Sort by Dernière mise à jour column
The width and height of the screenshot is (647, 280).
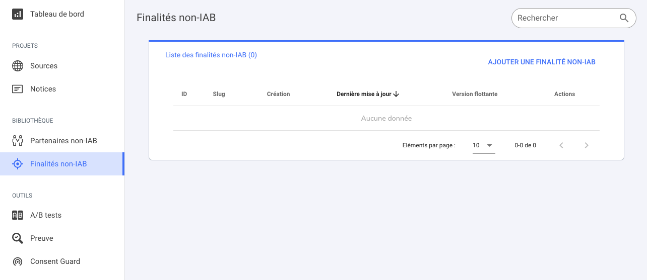point(367,94)
